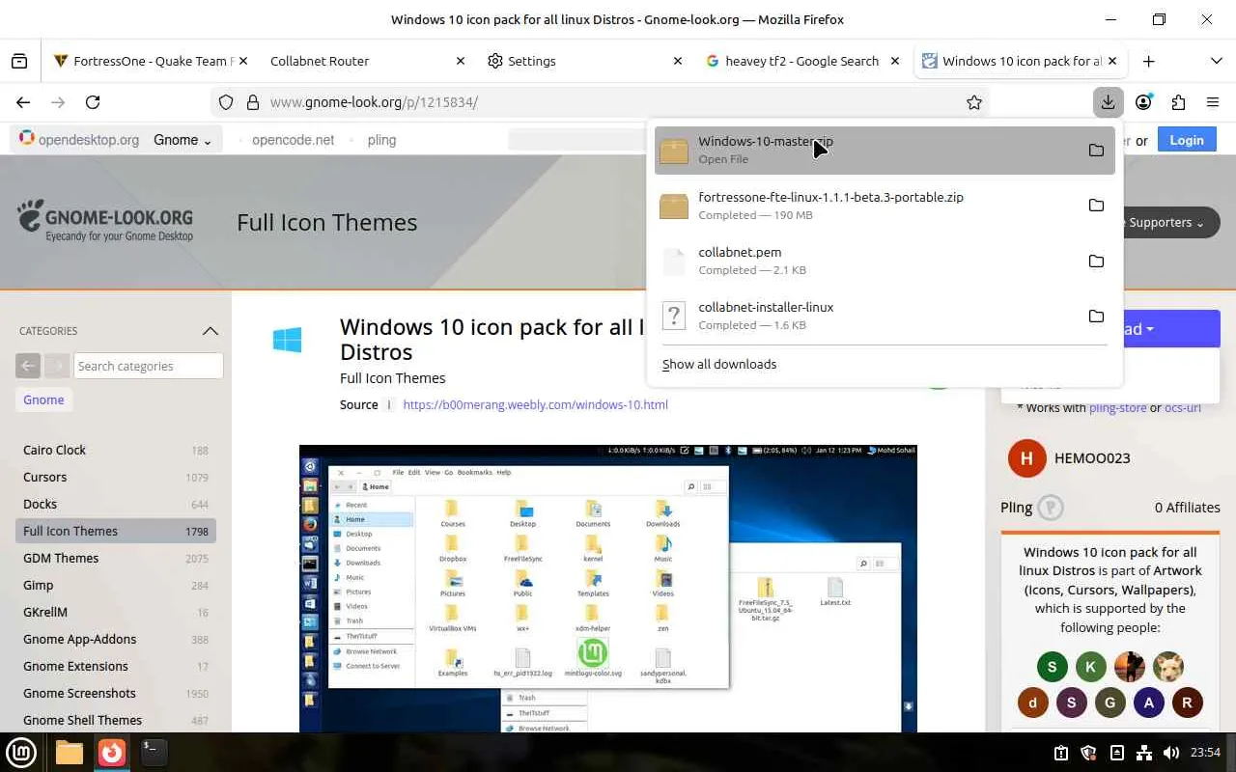Go back in the categories list
Image resolution: width=1236 pixels, height=772 pixels.
[28, 366]
